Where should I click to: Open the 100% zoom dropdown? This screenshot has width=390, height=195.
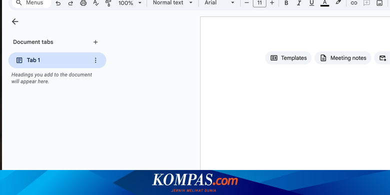[130, 3]
